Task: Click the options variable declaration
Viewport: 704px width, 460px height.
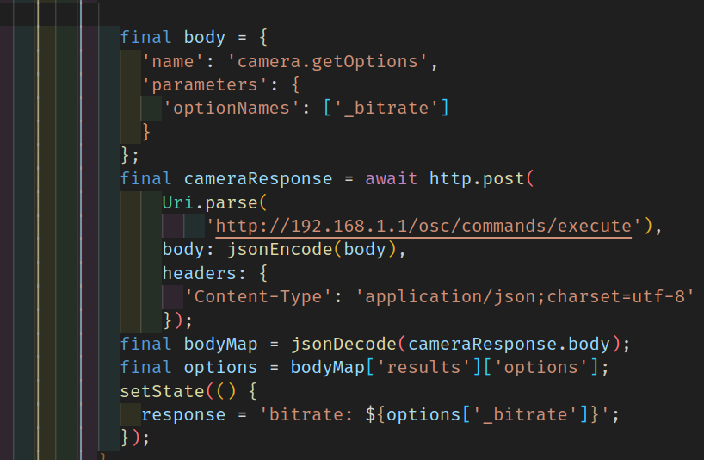Action: click(221, 368)
